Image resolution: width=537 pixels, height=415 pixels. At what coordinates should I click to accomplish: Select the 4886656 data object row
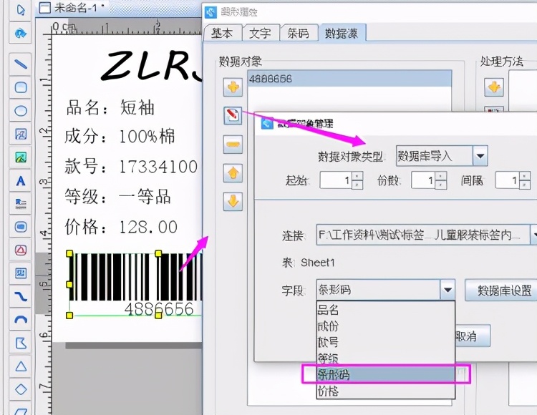tap(349, 79)
